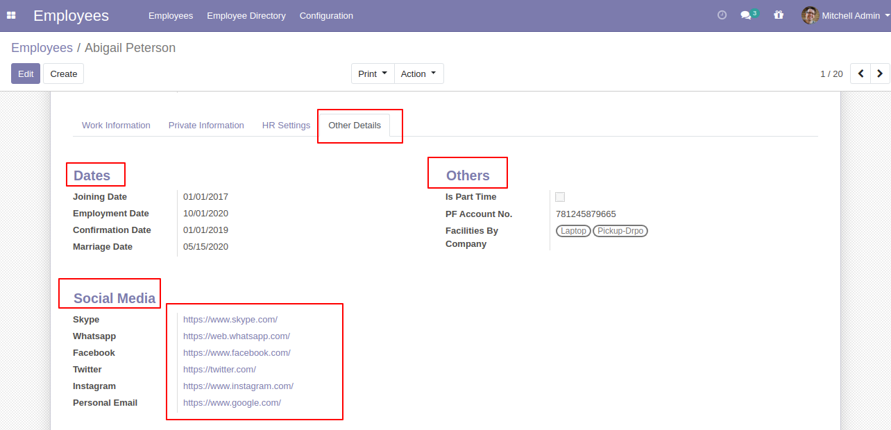Image resolution: width=891 pixels, height=430 pixels.
Task: Click the Dates section heading
Action: pos(92,175)
